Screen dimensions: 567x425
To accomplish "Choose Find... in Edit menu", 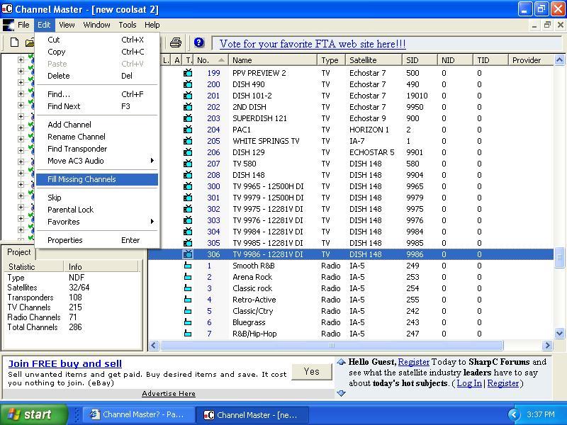I will pyautogui.click(x=97, y=94).
